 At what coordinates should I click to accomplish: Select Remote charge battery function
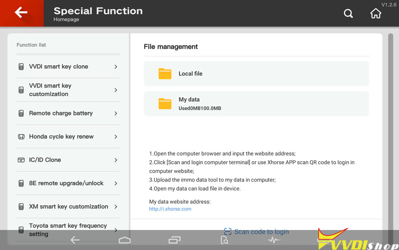coord(68,113)
